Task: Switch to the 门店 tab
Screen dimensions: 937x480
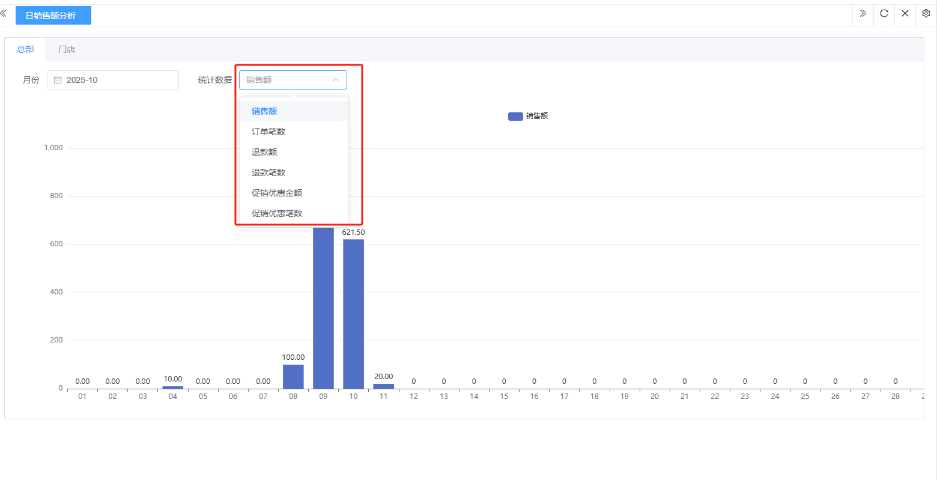Action: 67,49
